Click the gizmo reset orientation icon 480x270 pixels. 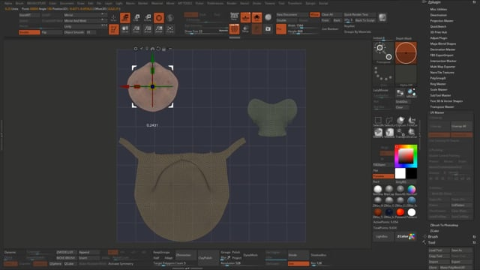(x=158, y=49)
